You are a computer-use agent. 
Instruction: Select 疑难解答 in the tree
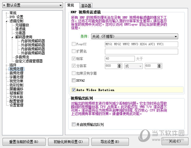click(16, 93)
